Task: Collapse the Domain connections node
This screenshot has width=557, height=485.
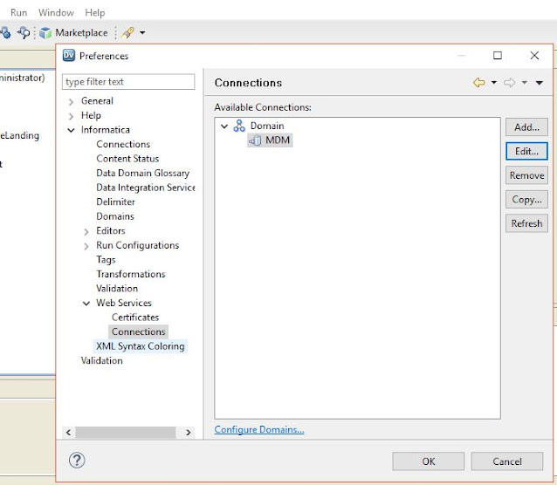Action: 224,126
